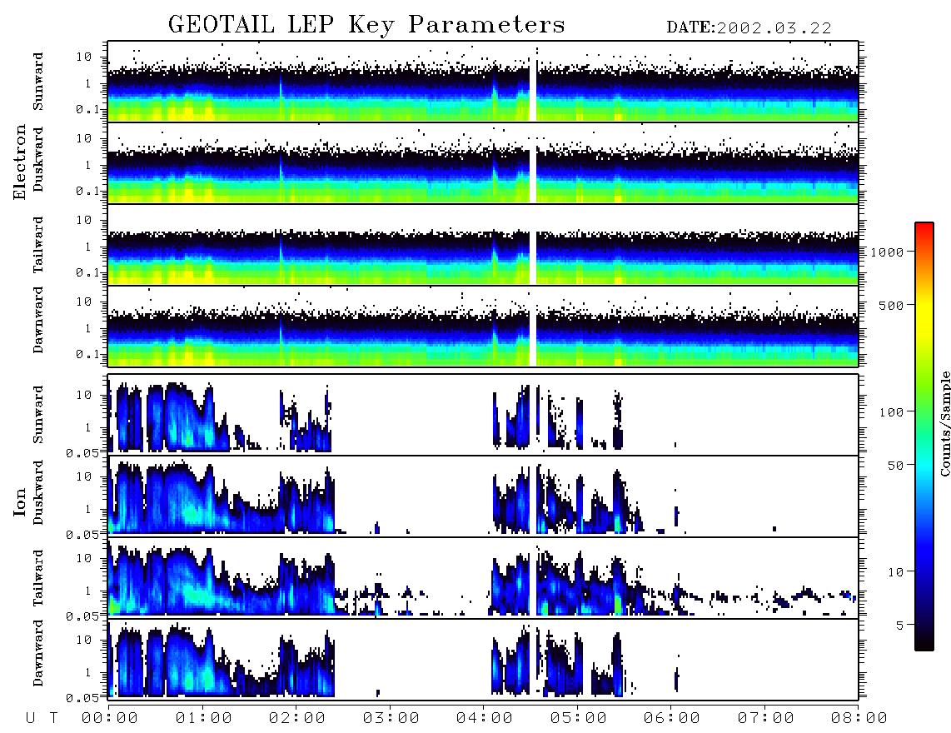The width and height of the screenshot is (951, 733).
Task: Click the "0.1" tick of Electron Sunward panel
Action: [x=88, y=109]
